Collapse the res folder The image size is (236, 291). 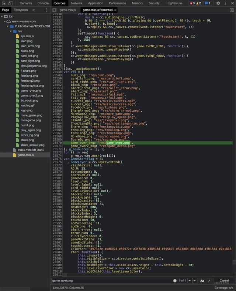[x=11, y=31]
